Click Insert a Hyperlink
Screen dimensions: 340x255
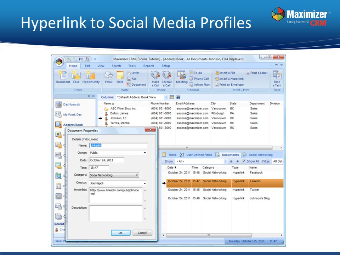coord(229,79)
